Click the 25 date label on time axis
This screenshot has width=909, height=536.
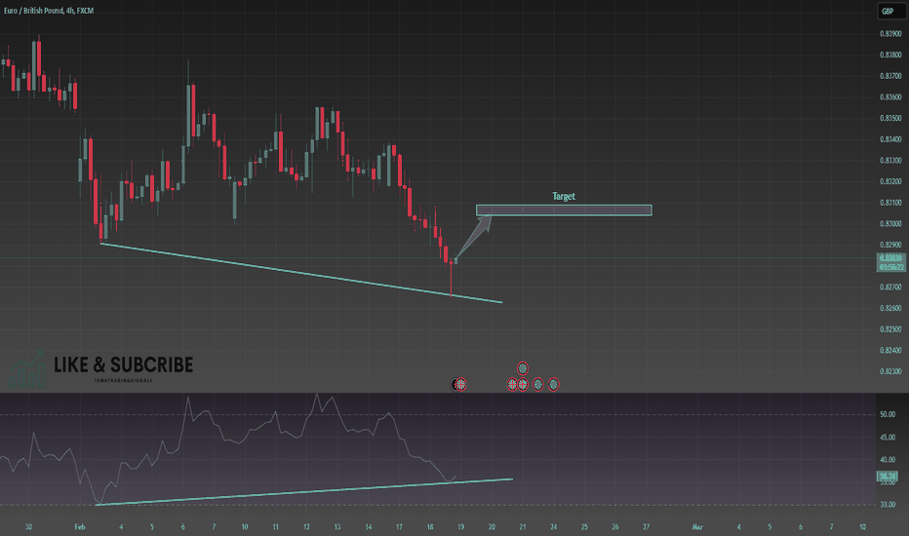pos(584,526)
